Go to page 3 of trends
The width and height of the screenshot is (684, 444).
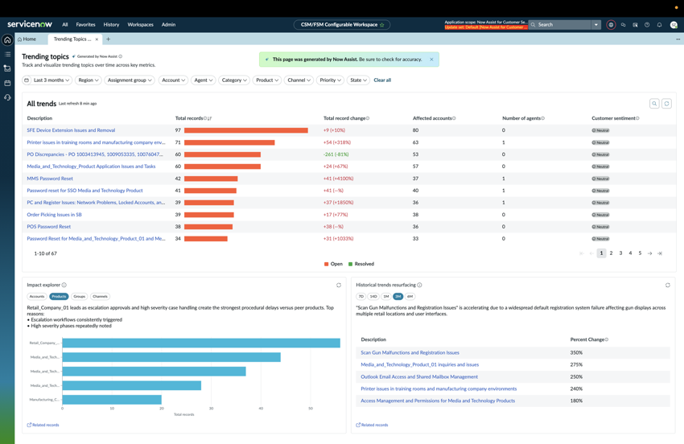tap(620, 253)
